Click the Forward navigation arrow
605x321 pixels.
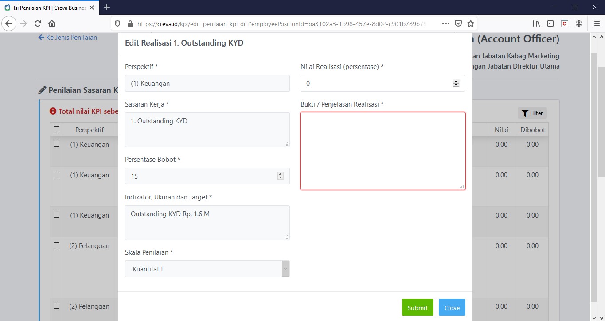tap(23, 23)
